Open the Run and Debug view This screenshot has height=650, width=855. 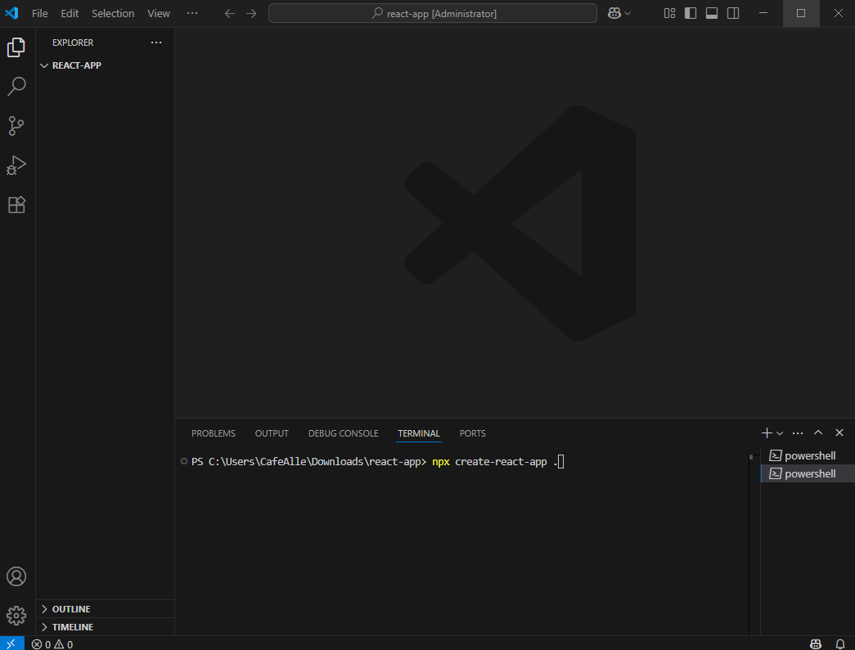pyautogui.click(x=16, y=165)
